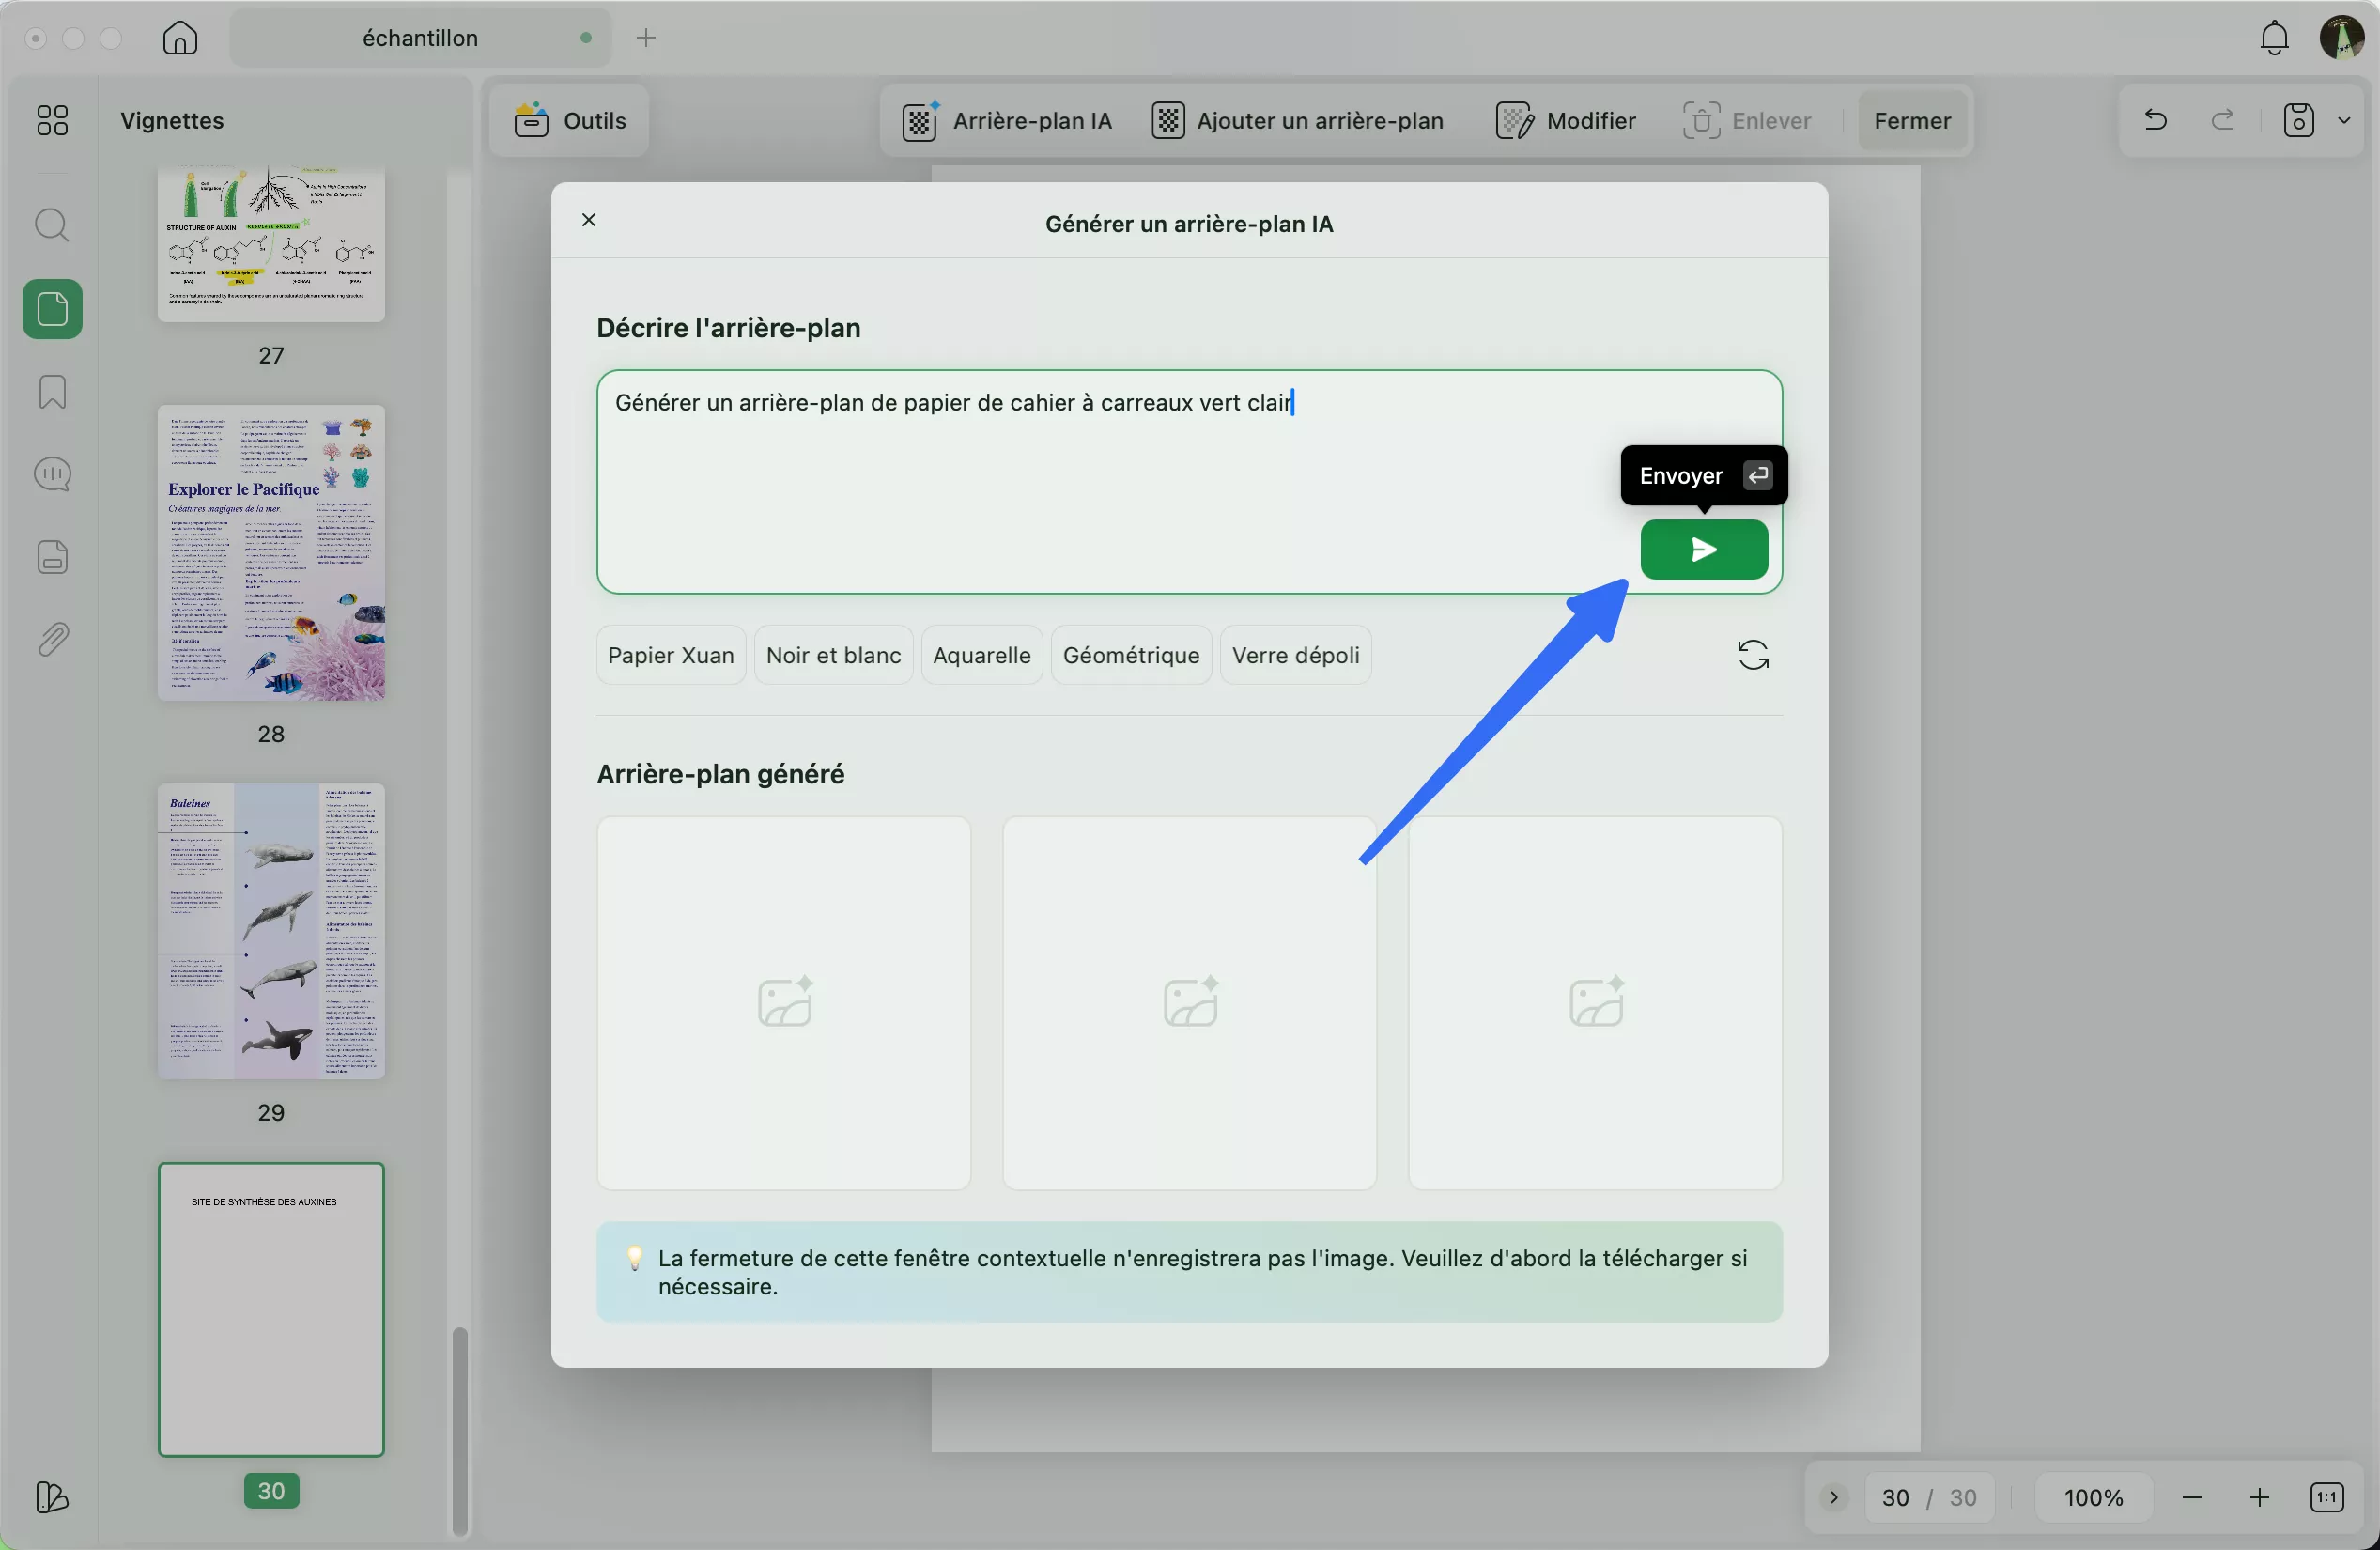Viewport: 2380px width, 1550px height.
Task: Click the Fermer button
Action: pos(1911,120)
